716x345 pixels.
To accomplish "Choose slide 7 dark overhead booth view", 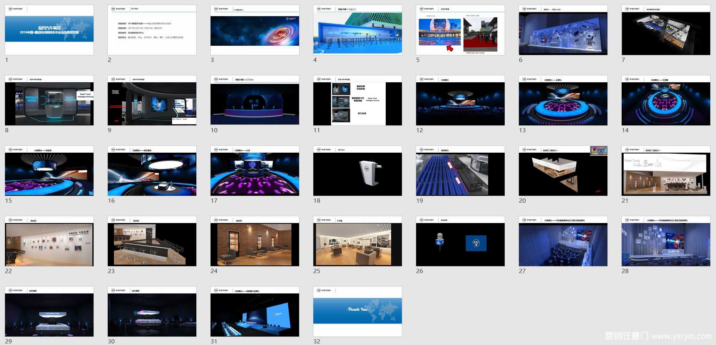I will coord(666,30).
